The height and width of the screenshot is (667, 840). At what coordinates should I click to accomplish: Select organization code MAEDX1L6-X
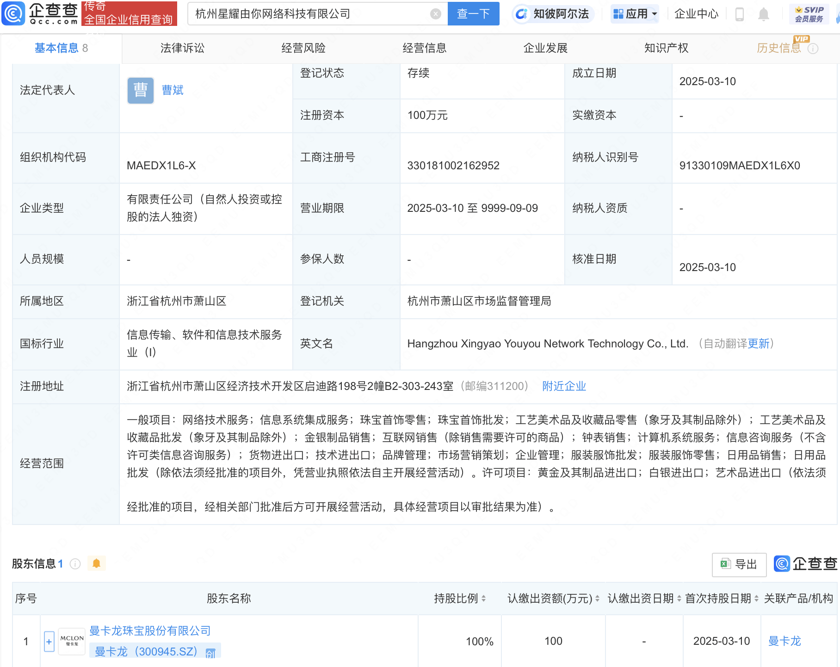pos(161,166)
